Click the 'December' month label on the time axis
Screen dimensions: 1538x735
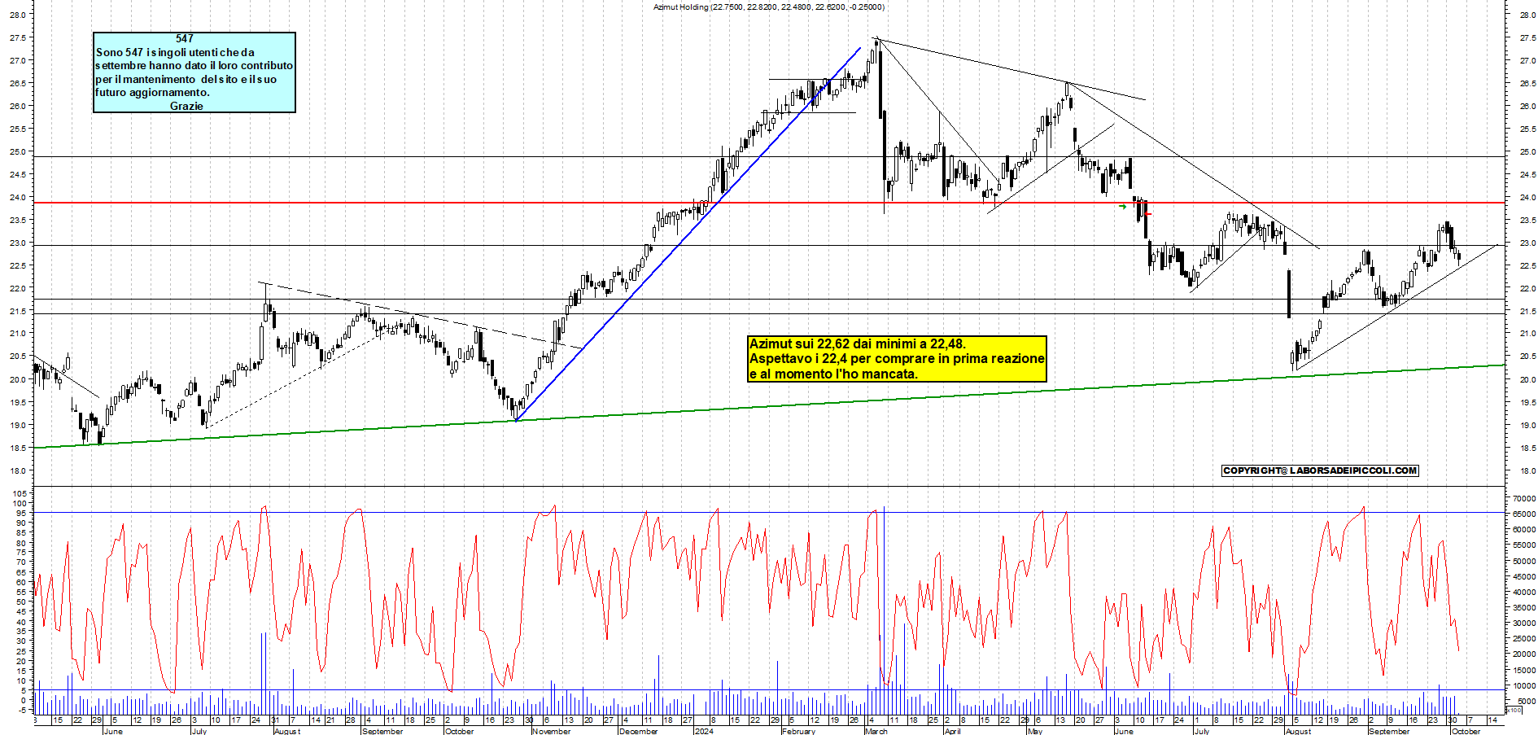638,731
